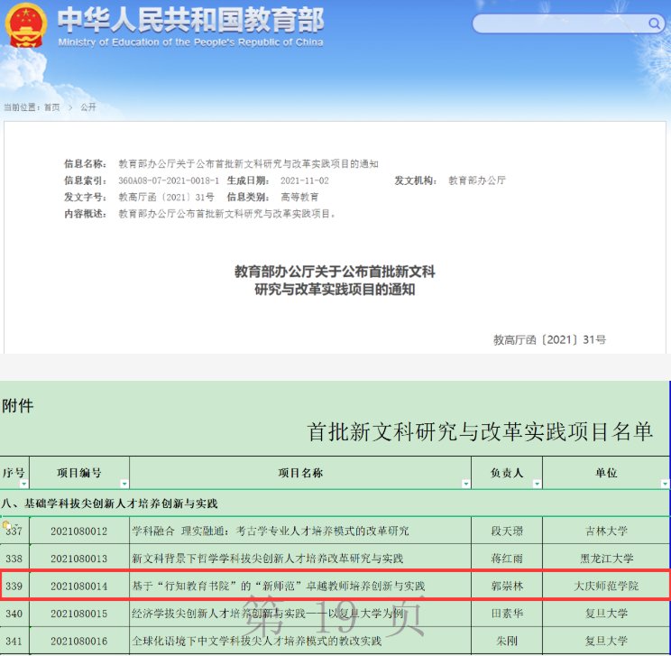This screenshot has width=671, height=656.
Task: Select the section header 八、基础学科拔尖创新人才培养创新与实践
Action: click(x=110, y=504)
